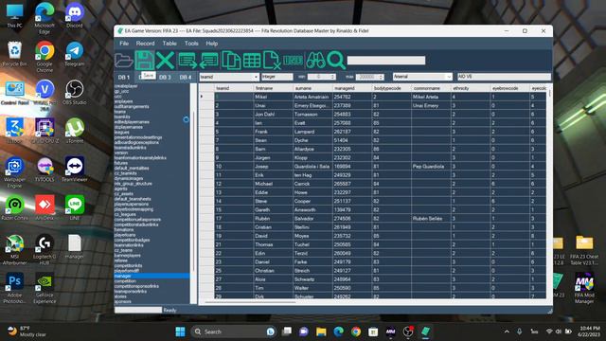Click the numeric counter toolbar icon
Screen dimensions: 606x341
293,61
